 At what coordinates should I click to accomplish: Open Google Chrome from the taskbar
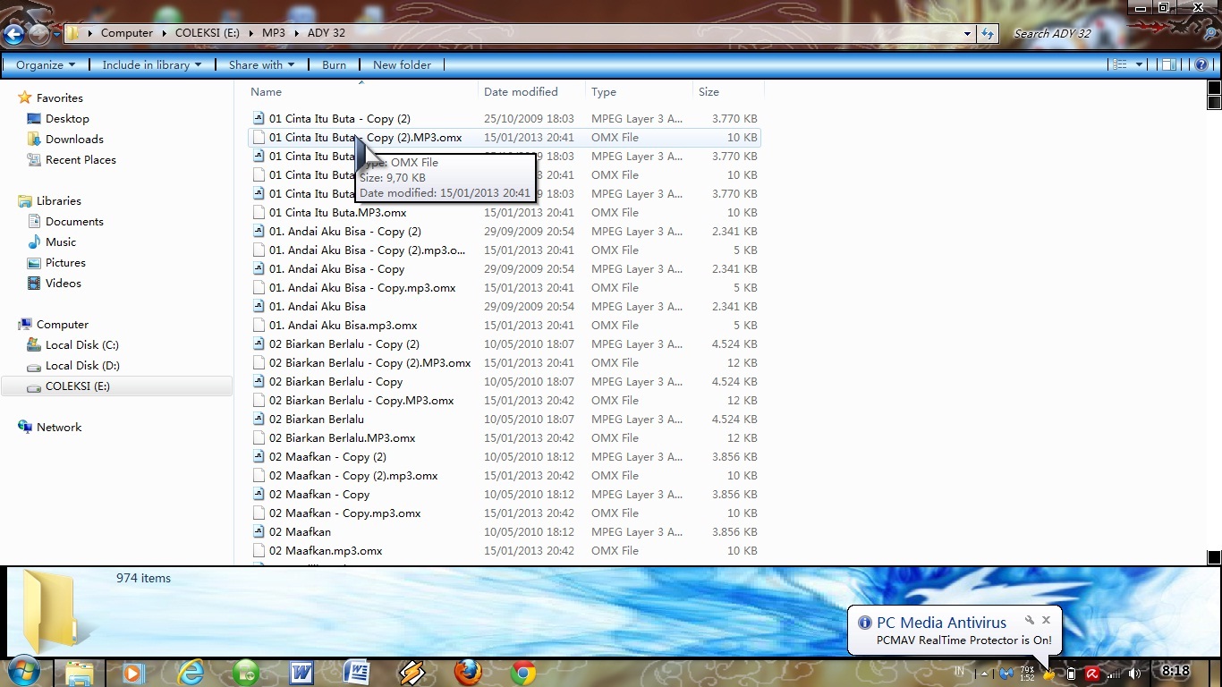[522, 672]
